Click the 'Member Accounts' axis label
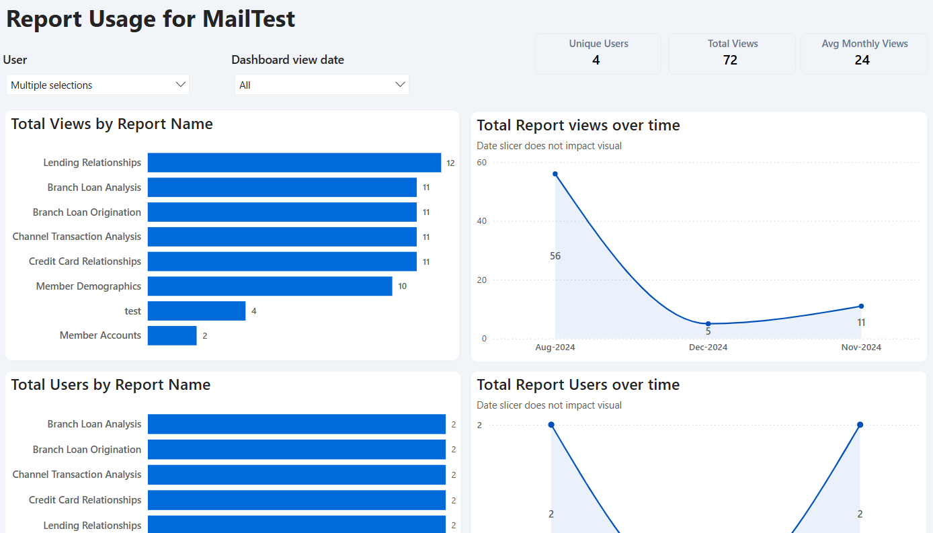The width and height of the screenshot is (933, 533). (x=100, y=335)
